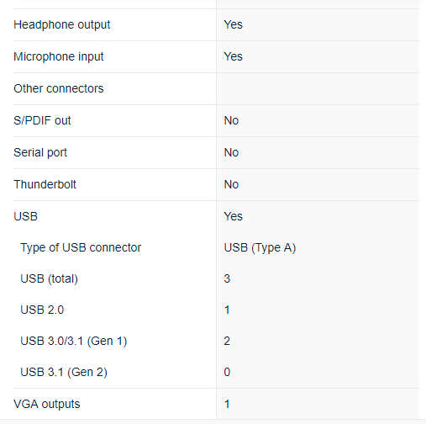Click the USB 2.0 label
Image resolution: width=426 pixels, height=424 pixels.
42,310
